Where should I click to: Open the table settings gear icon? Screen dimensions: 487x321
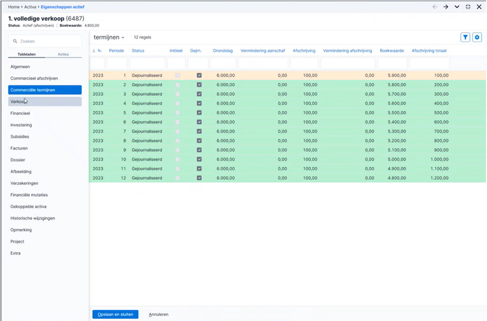click(x=477, y=38)
